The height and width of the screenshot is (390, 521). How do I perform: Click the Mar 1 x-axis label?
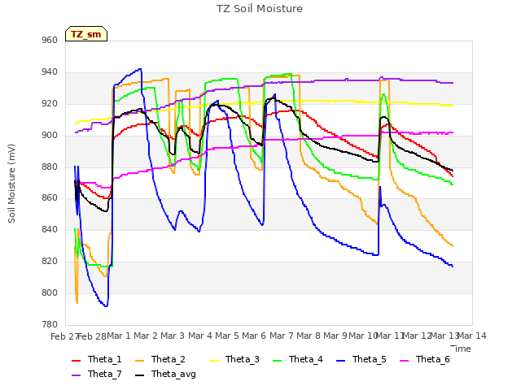pos(119,336)
